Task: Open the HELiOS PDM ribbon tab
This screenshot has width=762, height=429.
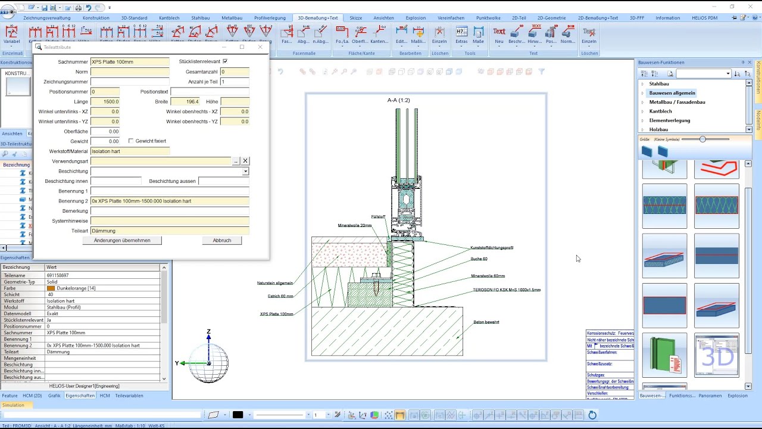Action: pos(705,18)
